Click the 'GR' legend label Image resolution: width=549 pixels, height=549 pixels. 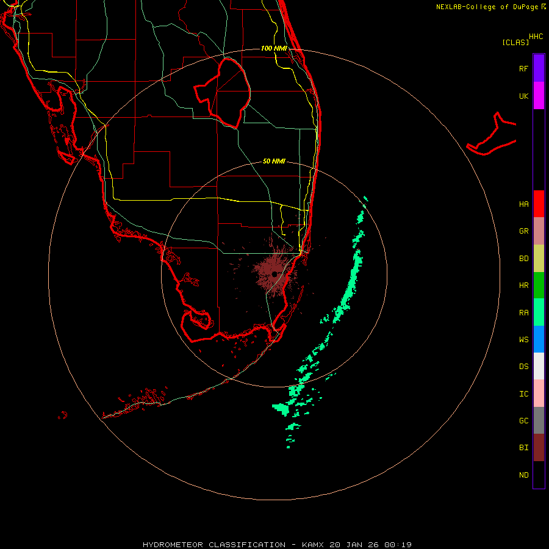[x=523, y=231]
